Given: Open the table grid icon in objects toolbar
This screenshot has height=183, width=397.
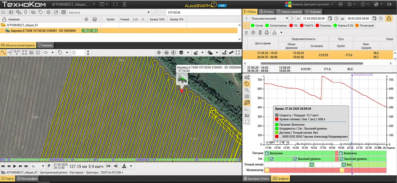Looking at the screenshot, I should point(63,12).
